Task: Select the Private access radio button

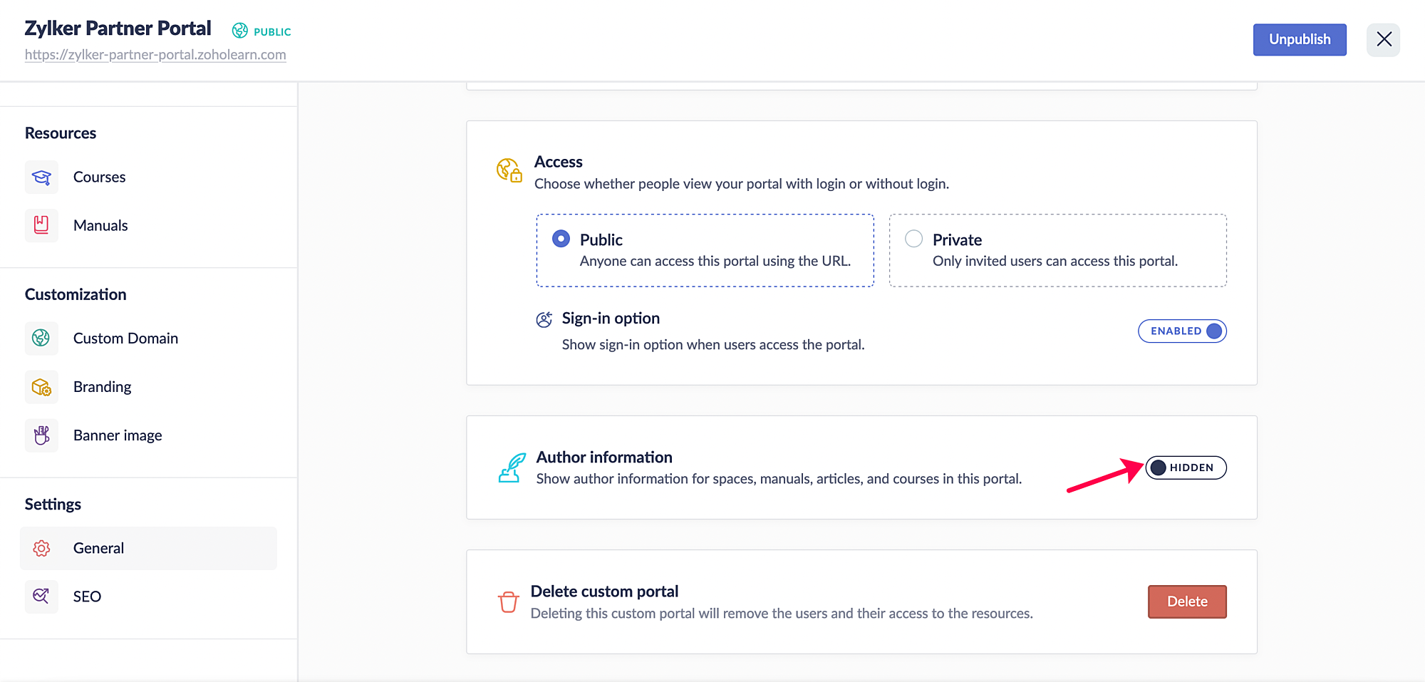Action: [x=913, y=239]
